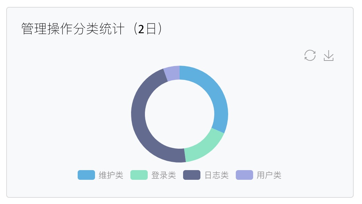This screenshot has width=362, height=204.
Task: Click the empty center of the donut chart
Action: tap(180, 114)
